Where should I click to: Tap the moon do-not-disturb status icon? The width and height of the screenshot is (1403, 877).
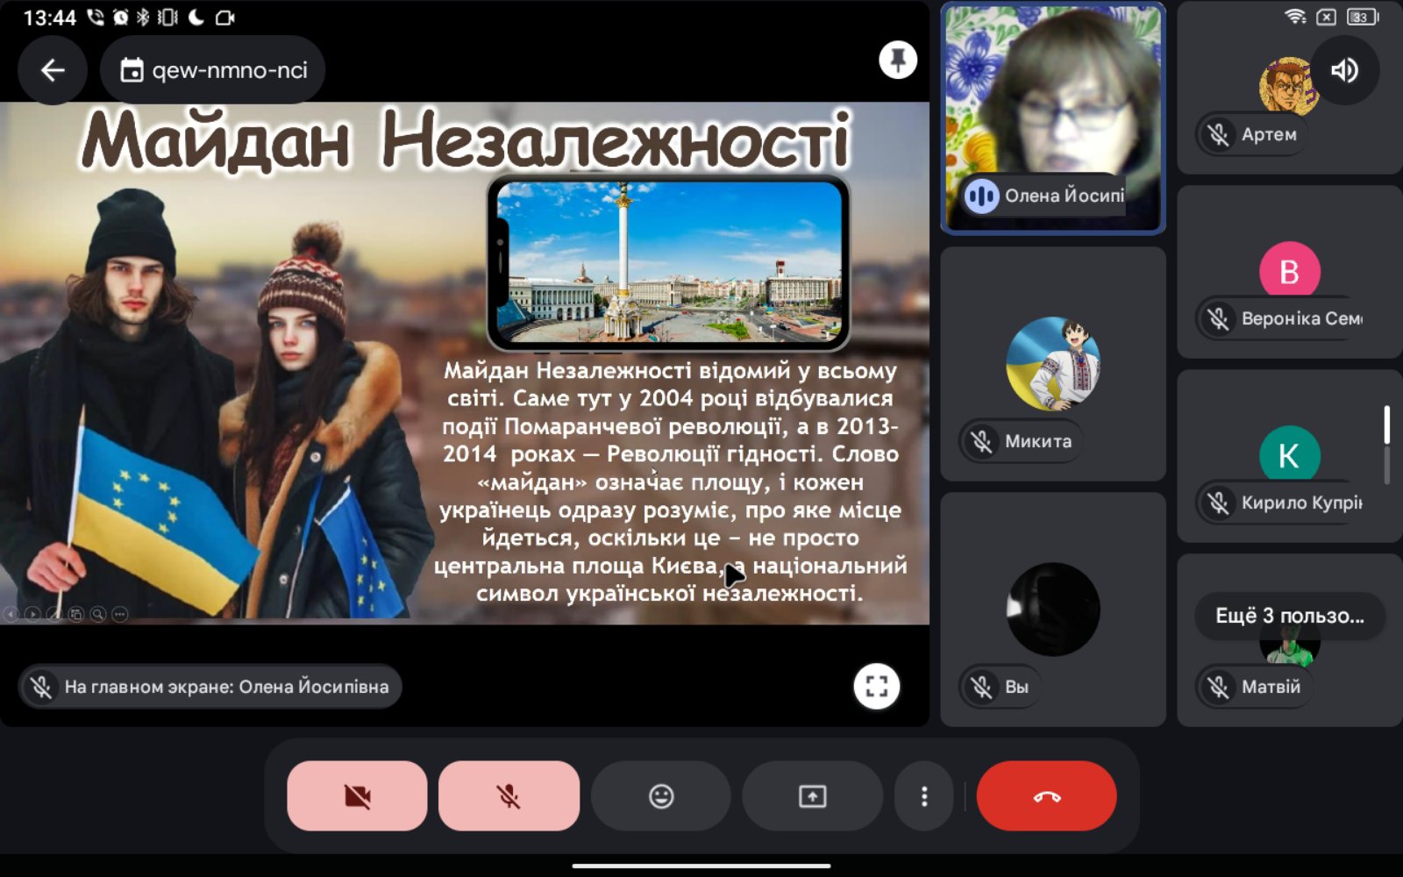tap(196, 18)
